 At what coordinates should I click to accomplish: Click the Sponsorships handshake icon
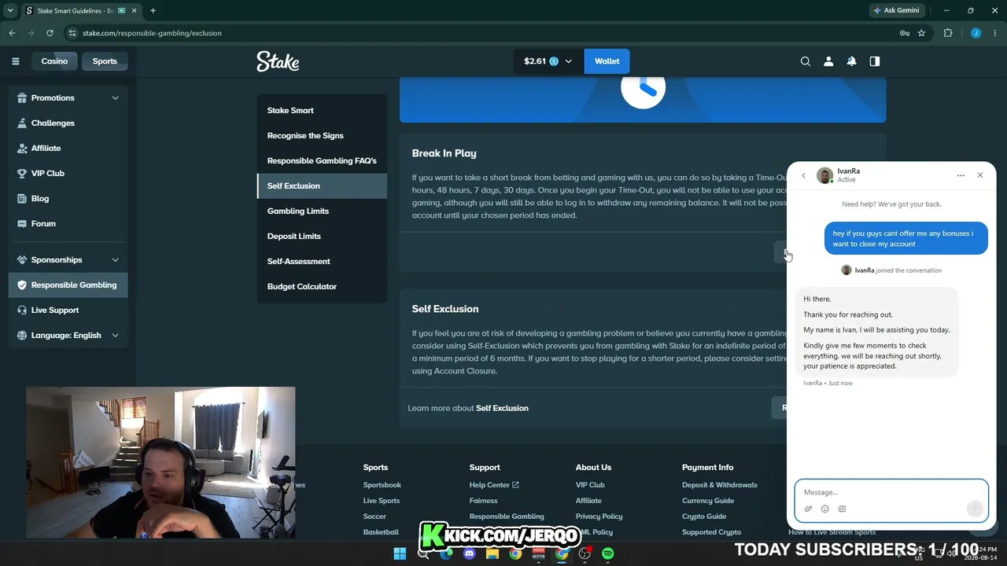(21, 259)
